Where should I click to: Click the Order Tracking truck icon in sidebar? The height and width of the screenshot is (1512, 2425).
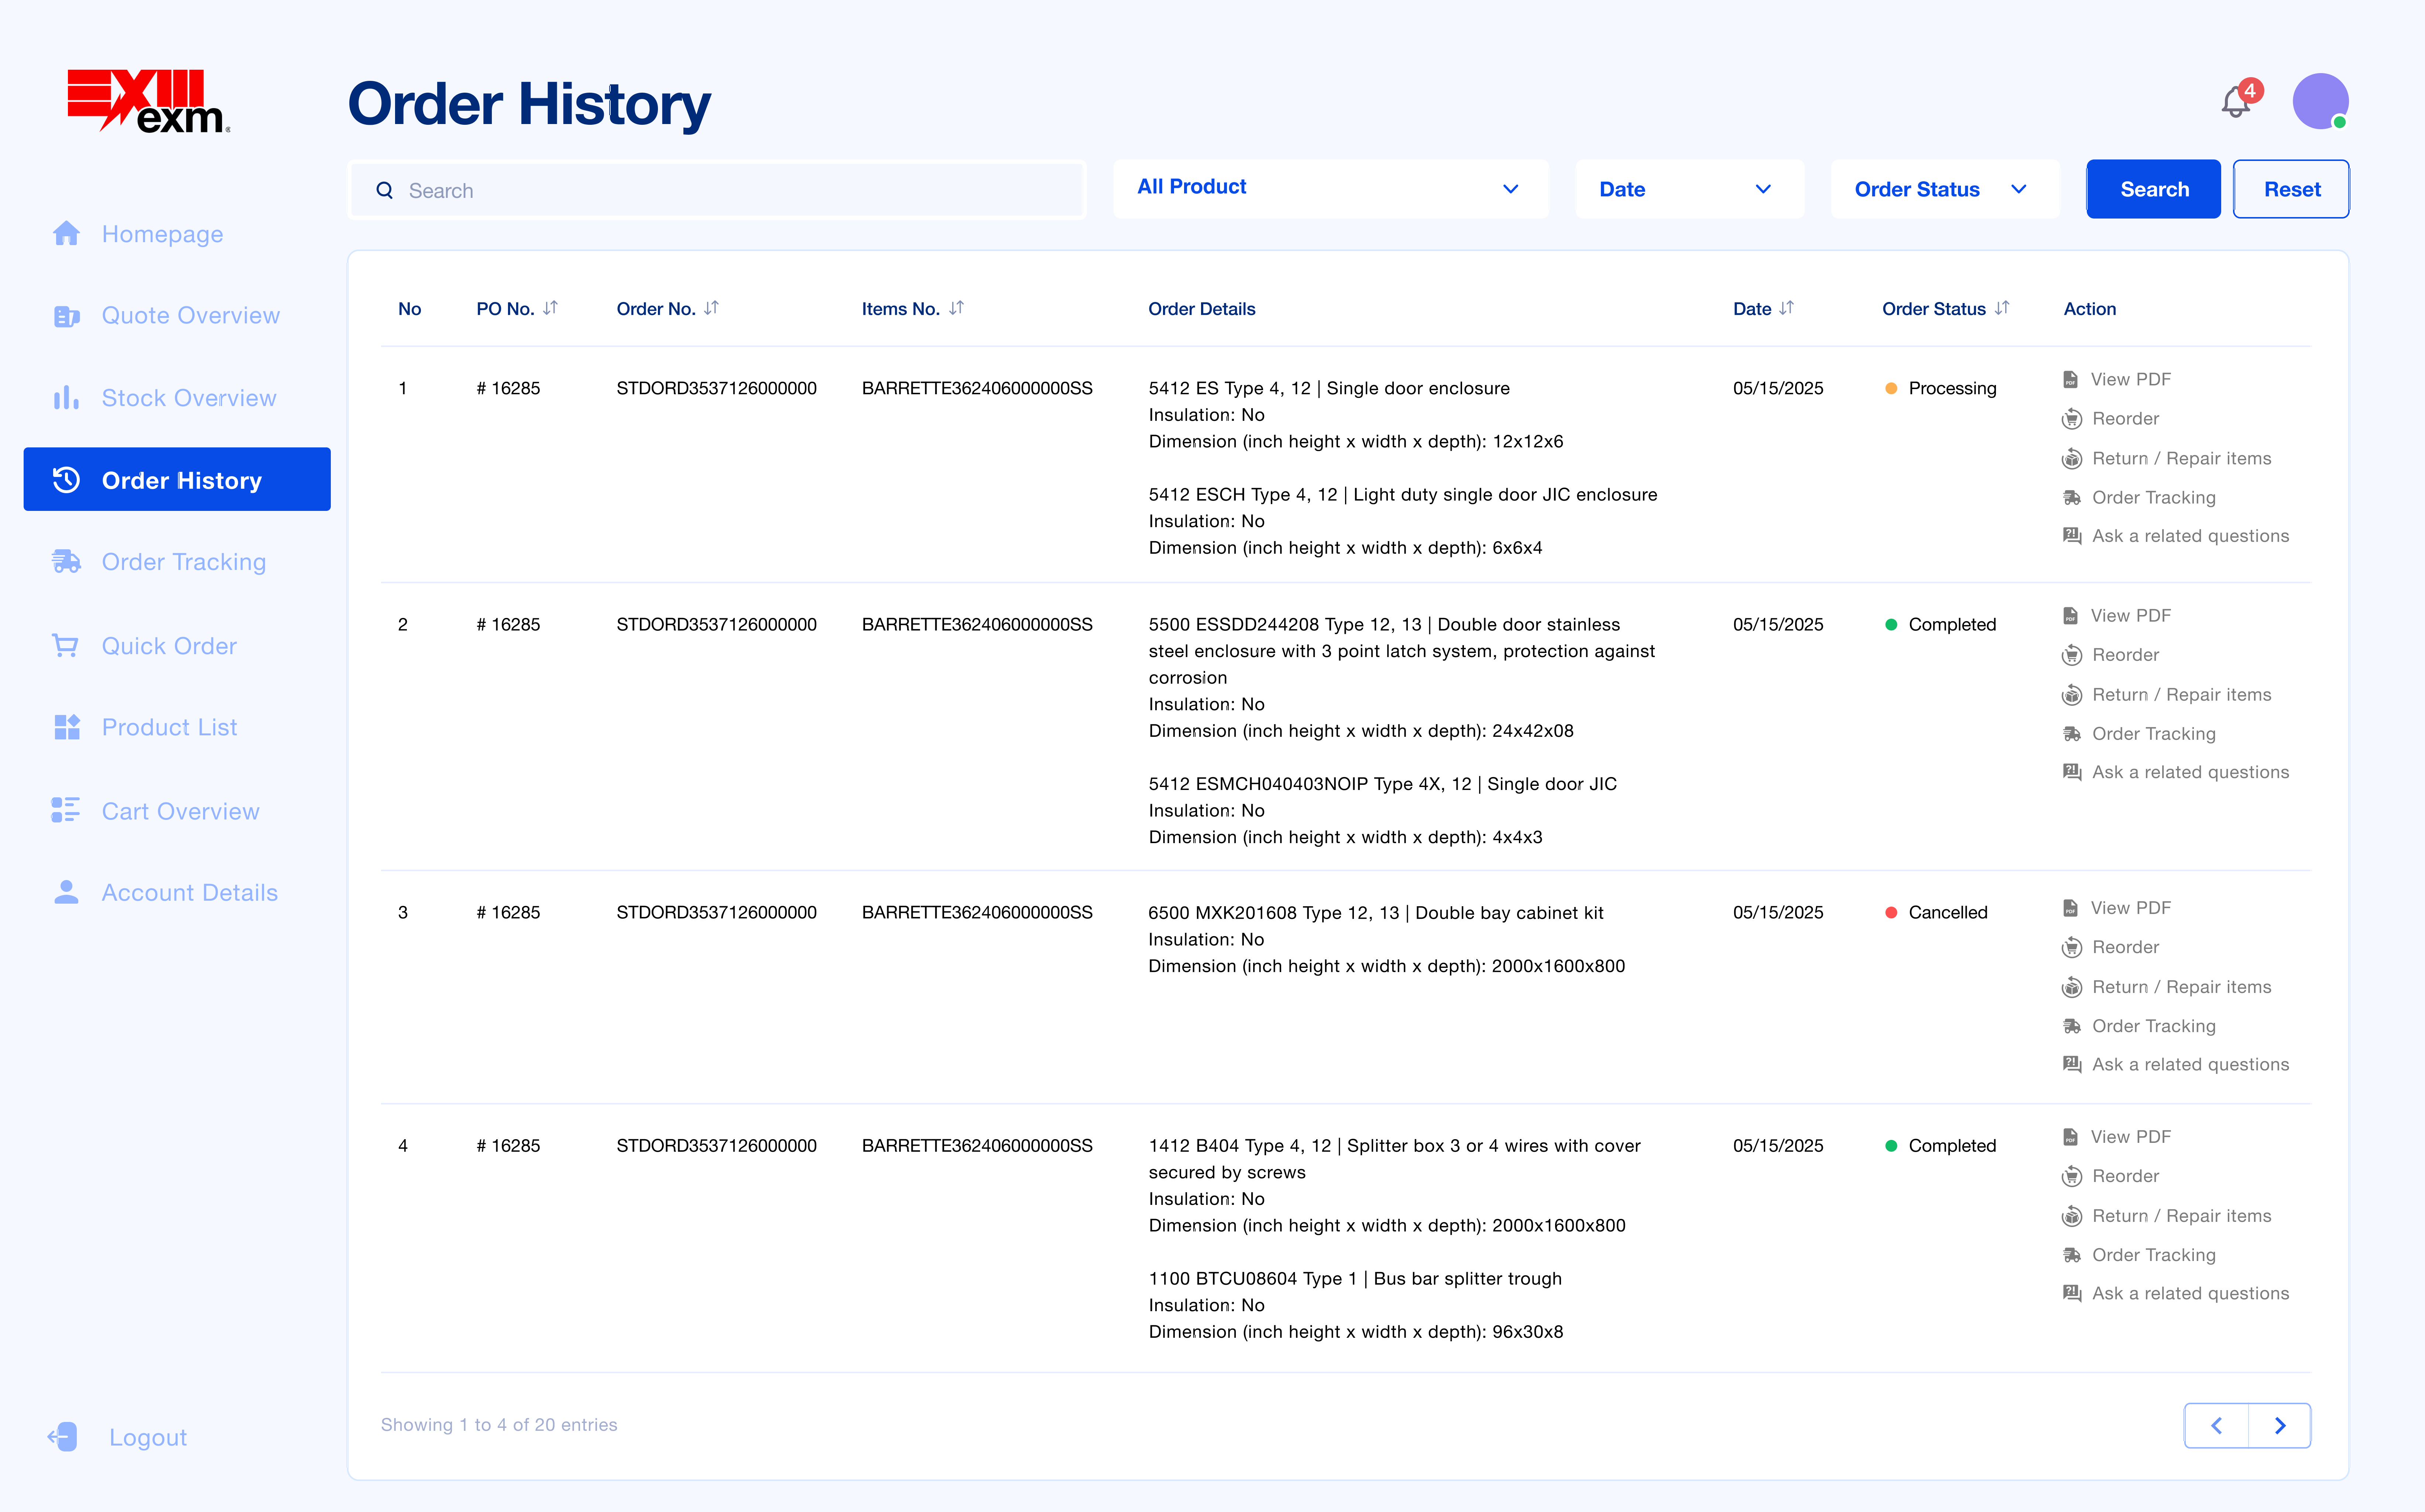click(x=66, y=562)
